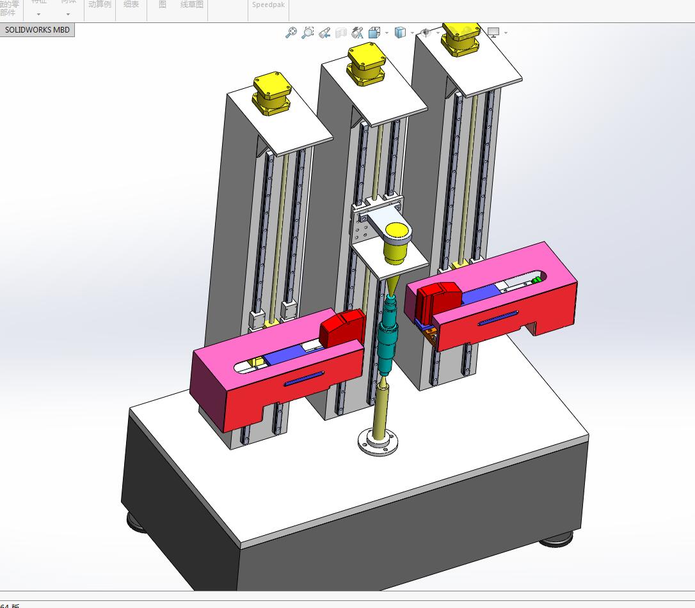Expand the Display Style dropdown arrow
The width and height of the screenshot is (695, 608).
411,32
